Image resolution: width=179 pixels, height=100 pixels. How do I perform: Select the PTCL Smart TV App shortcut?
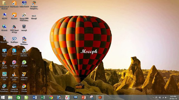[x=14, y=29]
